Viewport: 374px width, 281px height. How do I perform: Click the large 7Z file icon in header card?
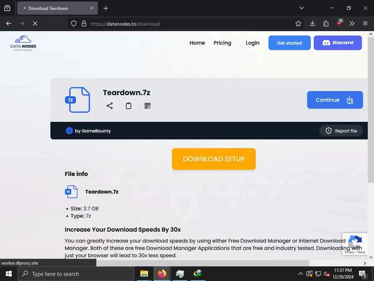77,100
